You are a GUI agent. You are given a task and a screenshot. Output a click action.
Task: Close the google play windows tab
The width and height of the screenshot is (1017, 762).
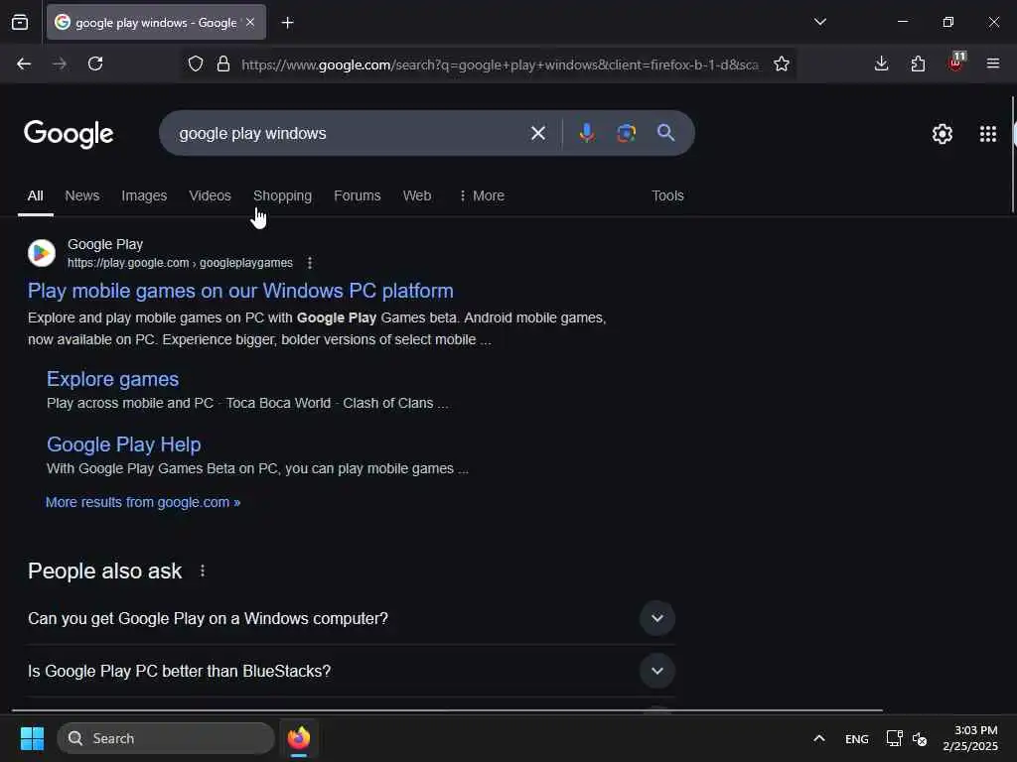pyautogui.click(x=250, y=22)
